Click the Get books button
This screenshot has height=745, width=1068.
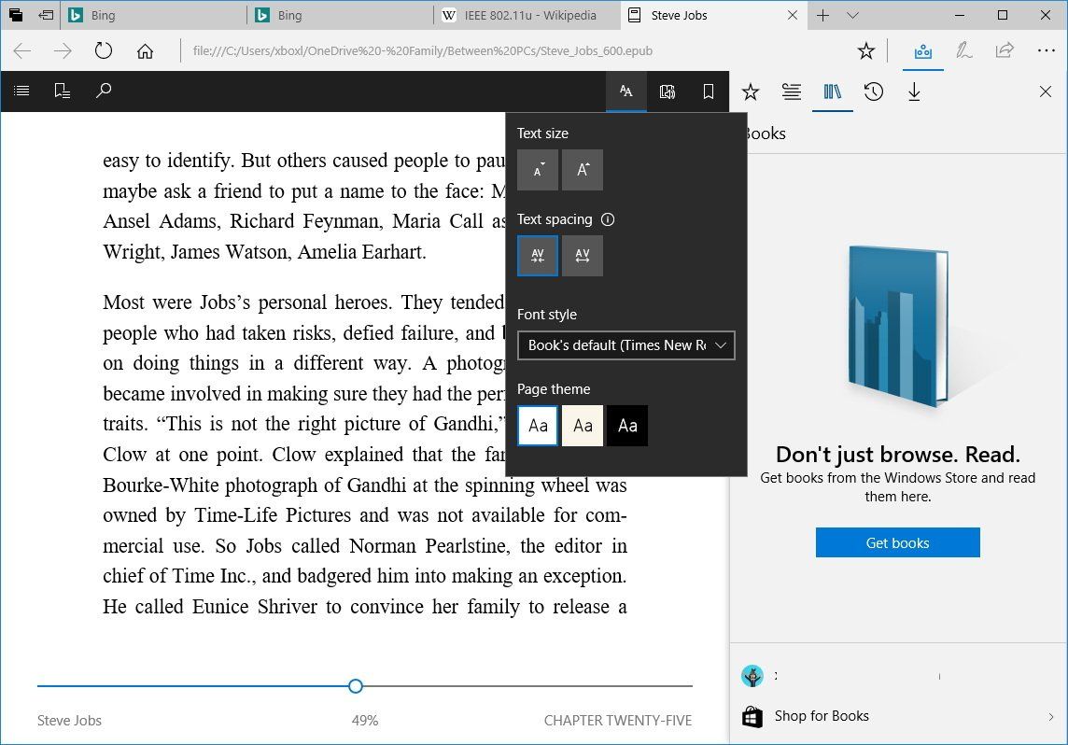click(x=897, y=542)
